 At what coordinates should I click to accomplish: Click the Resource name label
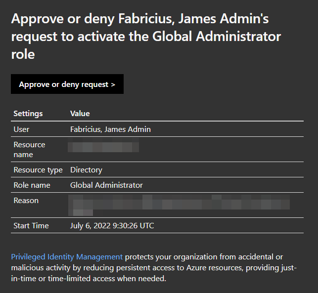coord(29,150)
